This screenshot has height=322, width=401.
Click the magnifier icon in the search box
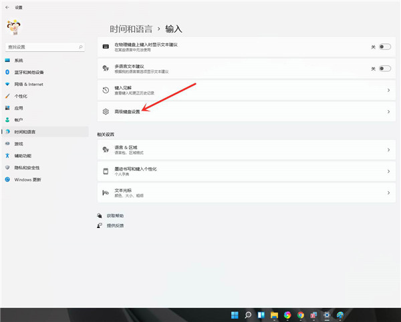pos(81,47)
